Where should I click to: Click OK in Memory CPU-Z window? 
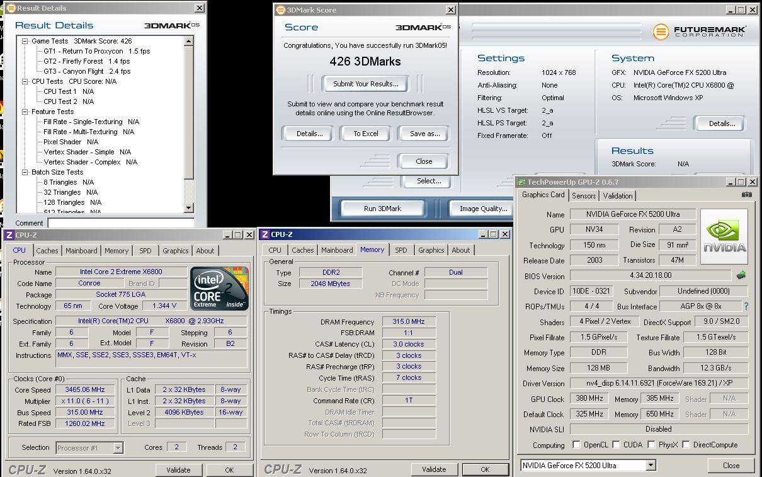pos(485,469)
